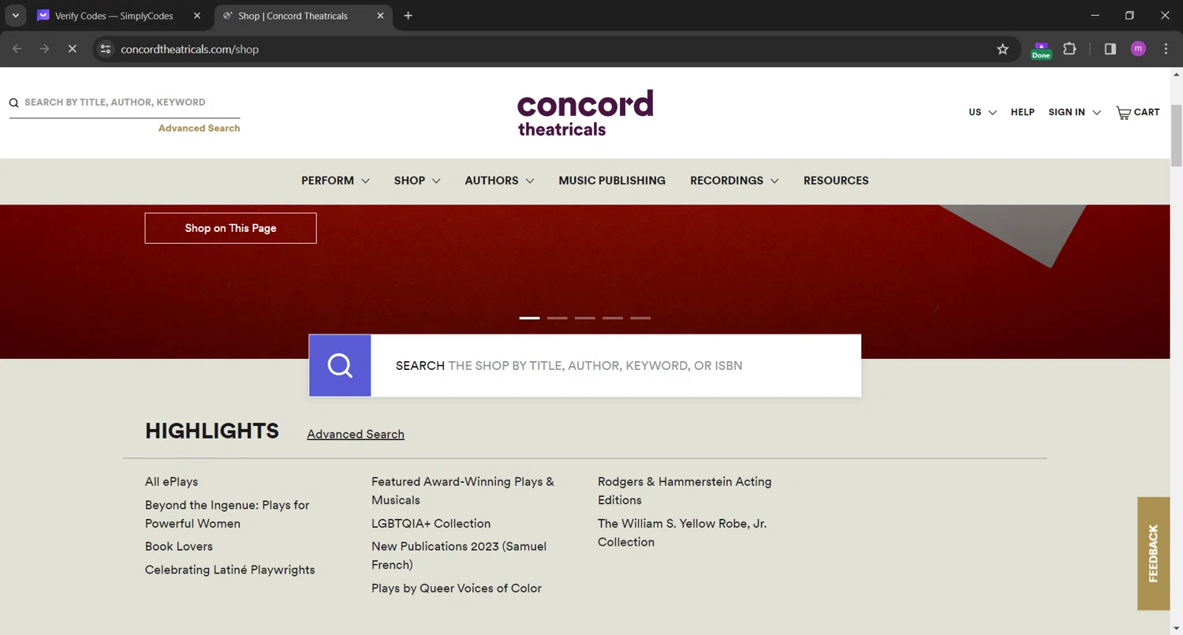Open a new browser tab

point(408,16)
